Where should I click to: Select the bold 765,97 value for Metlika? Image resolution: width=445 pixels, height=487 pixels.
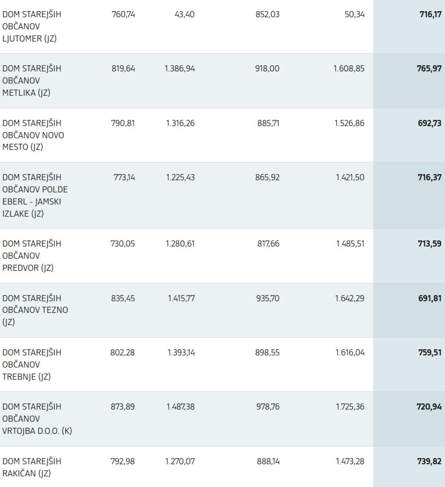click(429, 69)
